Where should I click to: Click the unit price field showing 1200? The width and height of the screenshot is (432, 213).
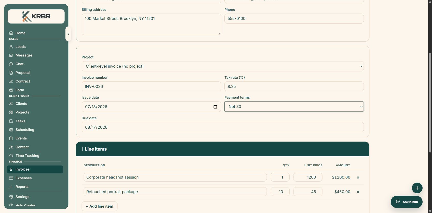tap(308, 177)
